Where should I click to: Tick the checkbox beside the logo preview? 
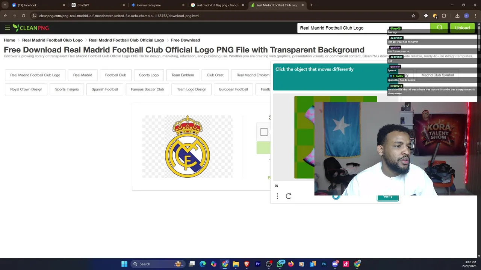264,132
